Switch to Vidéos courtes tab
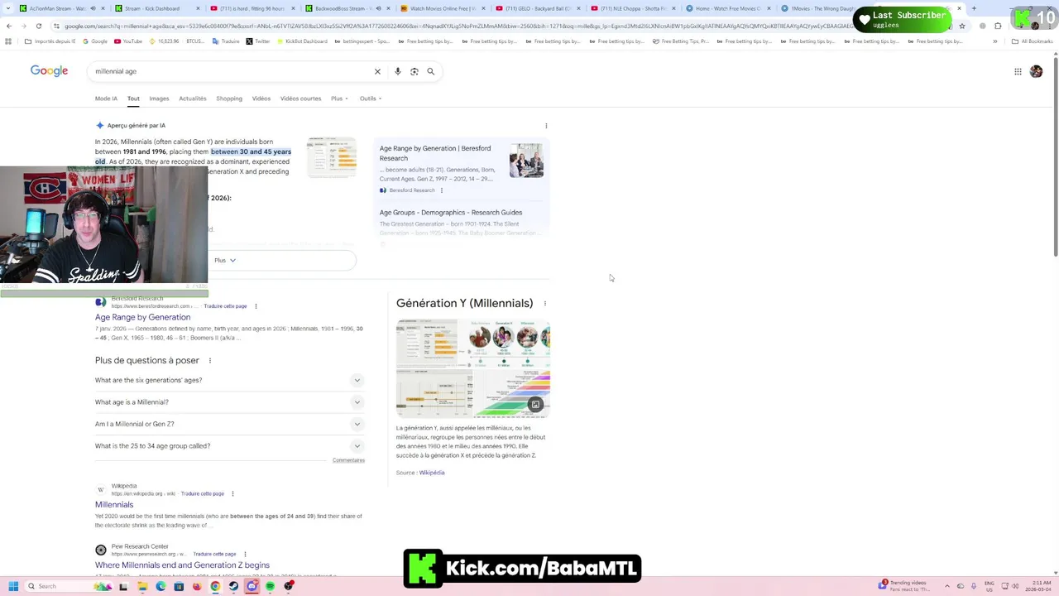This screenshot has height=596, width=1059. pos(300,99)
